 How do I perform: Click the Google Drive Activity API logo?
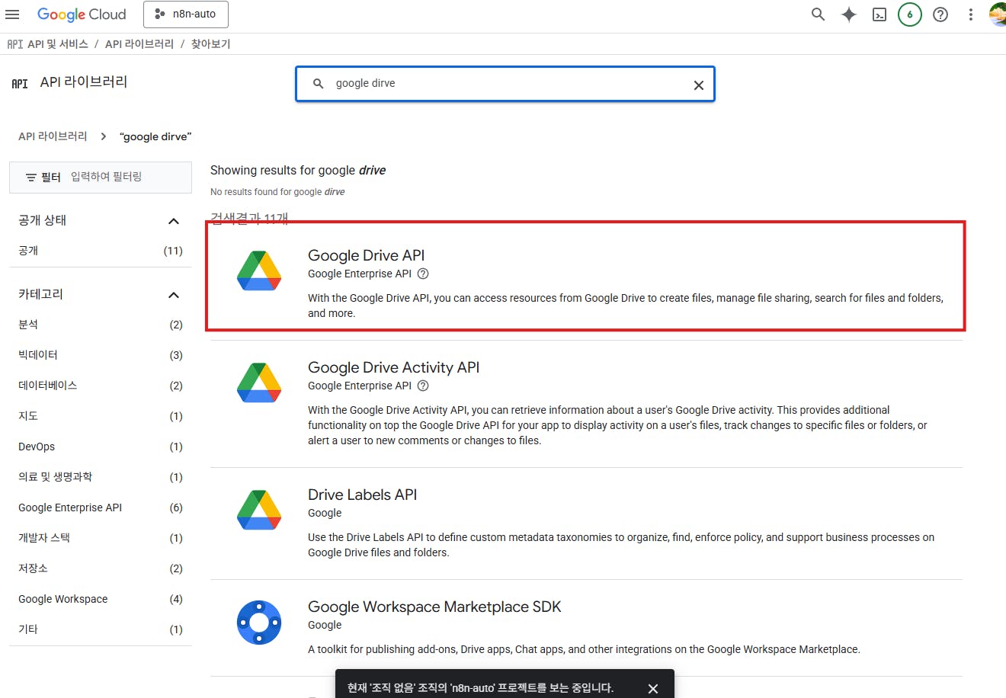(259, 383)
